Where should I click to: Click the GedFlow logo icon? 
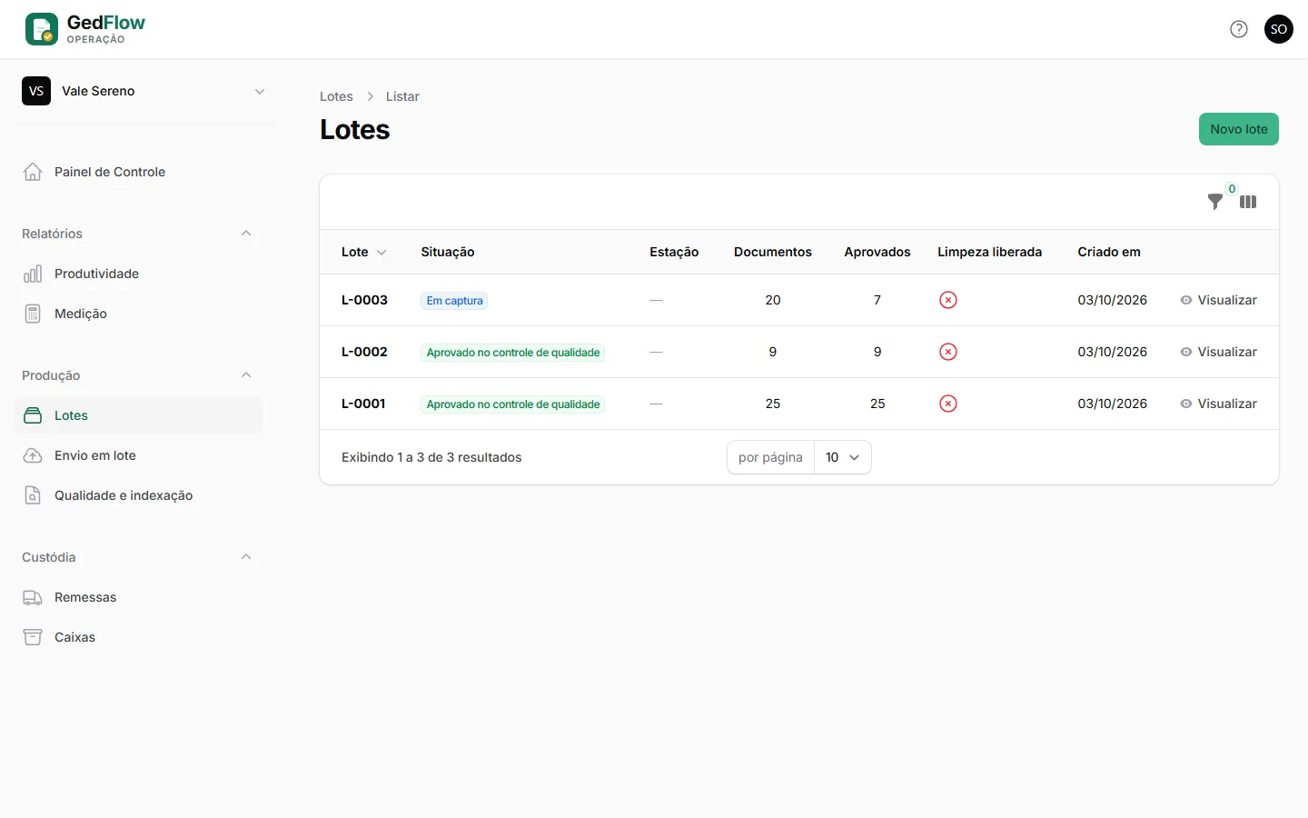(x=41, y=29)
